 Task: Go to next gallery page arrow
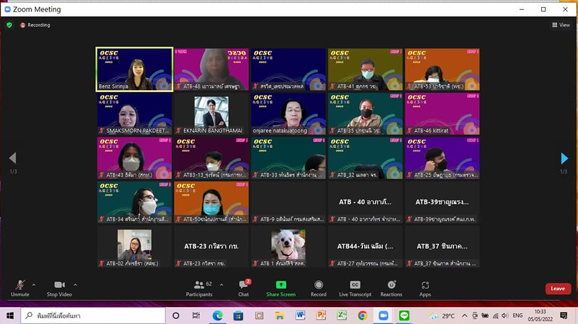(x=564, y=159)
